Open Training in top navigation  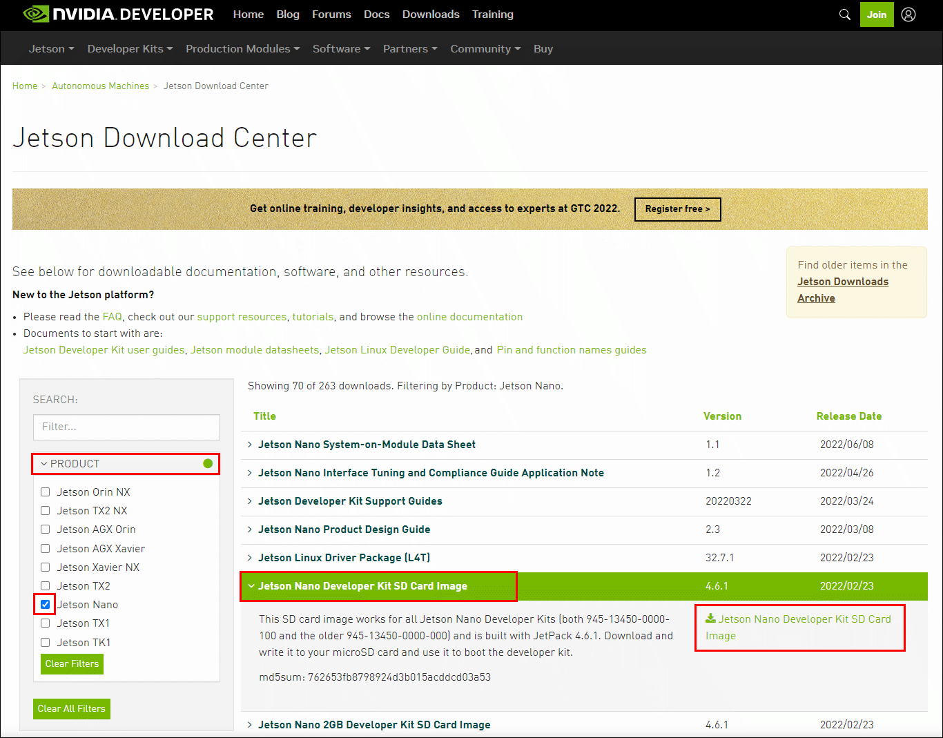(x=493, y=14)
